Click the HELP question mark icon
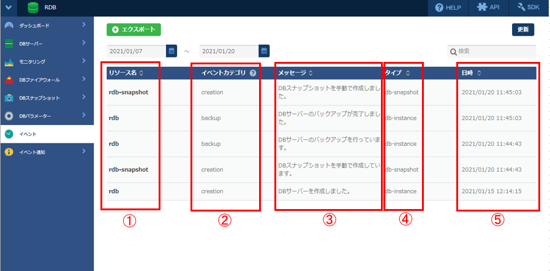Image resolution: width=550 pixels, height=271 pixels. (439, 8)
